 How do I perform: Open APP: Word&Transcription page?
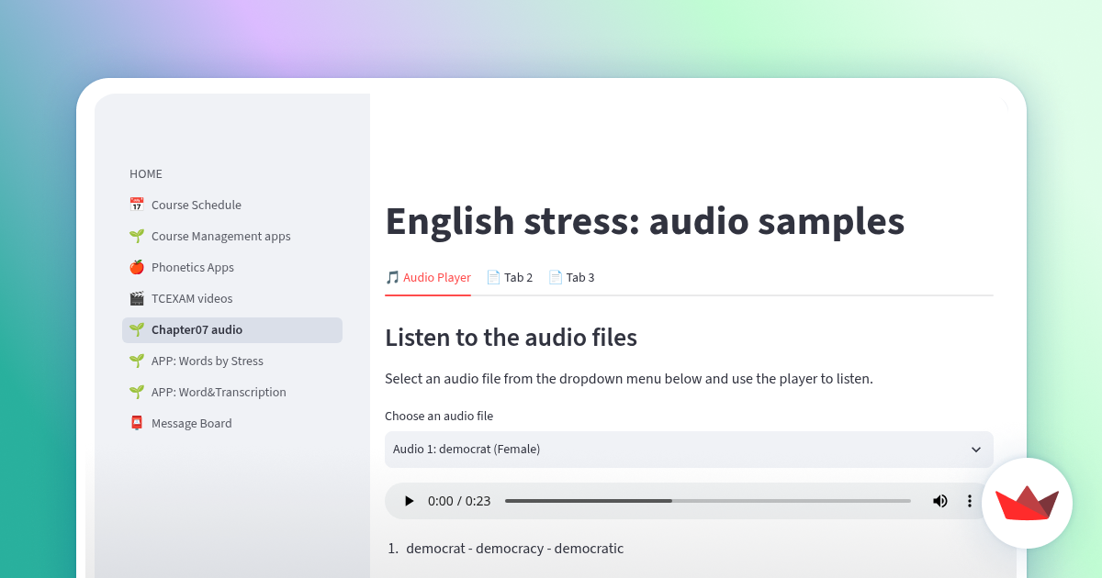pyautogui.click(x=232, y=392)
